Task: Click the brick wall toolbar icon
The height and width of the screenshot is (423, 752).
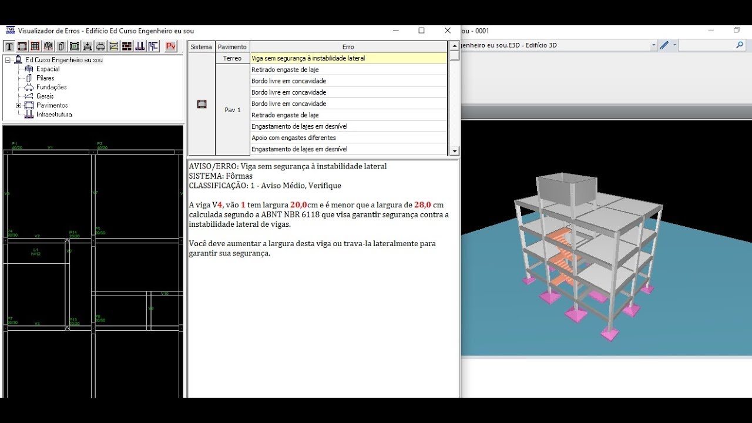Action: (126, 46)
